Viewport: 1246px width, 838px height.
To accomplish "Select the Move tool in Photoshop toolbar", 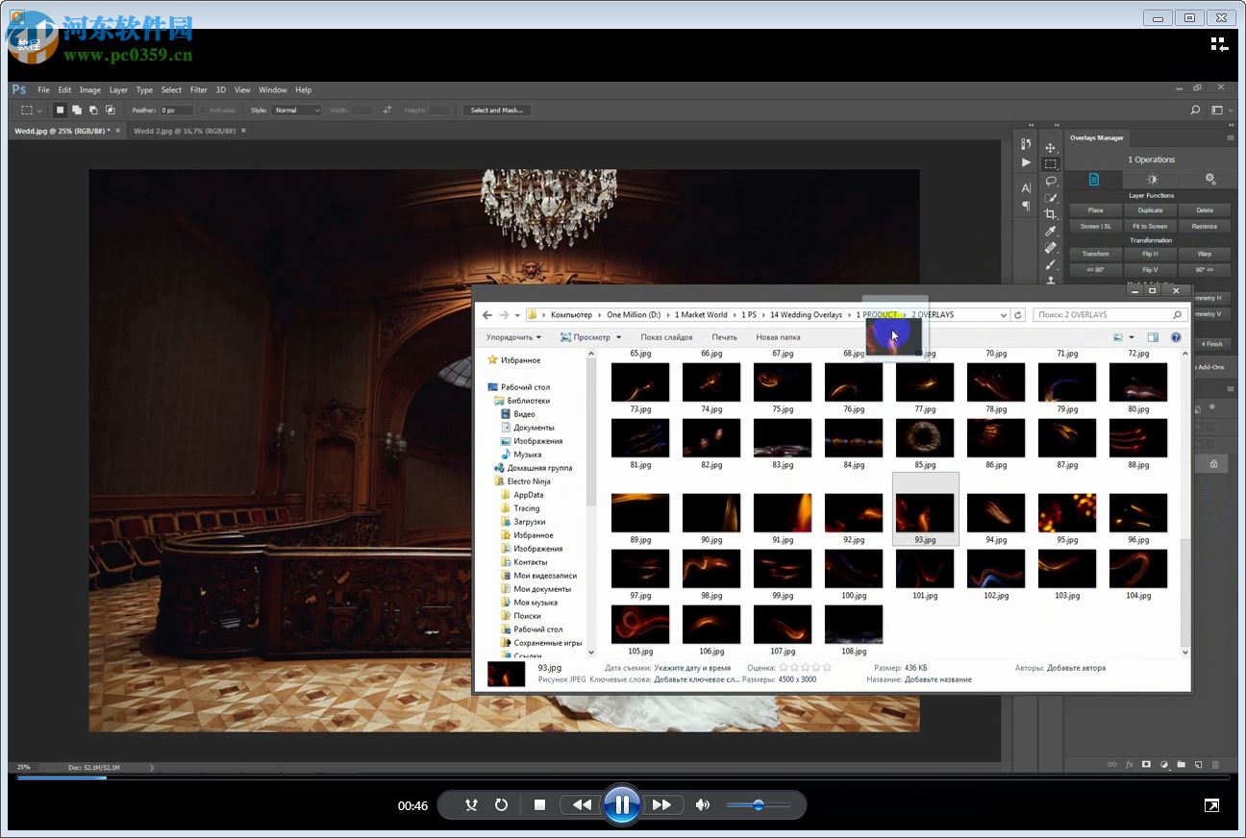I will click(x=1050, y=148).
